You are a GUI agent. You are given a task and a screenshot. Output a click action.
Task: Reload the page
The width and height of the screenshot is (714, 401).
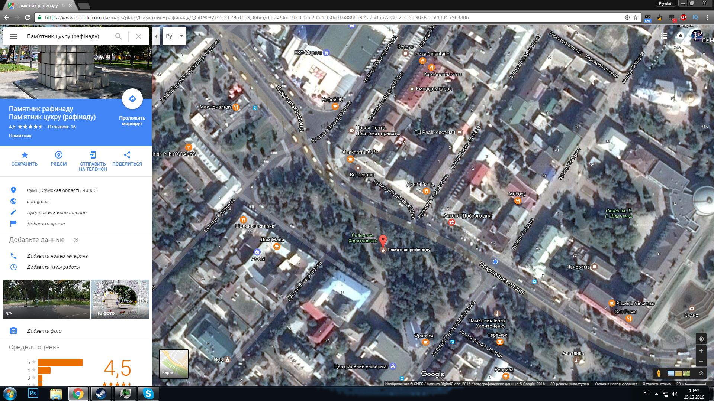(28, 17)
